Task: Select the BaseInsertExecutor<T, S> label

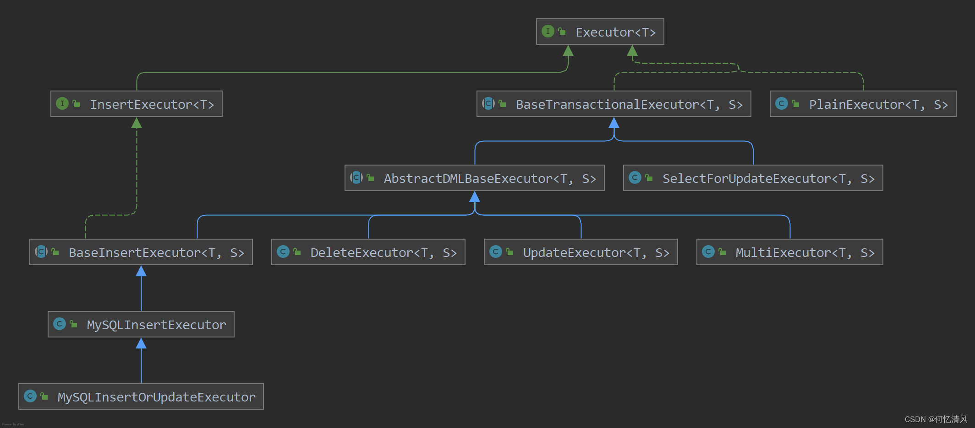Action: pos(156,253)
